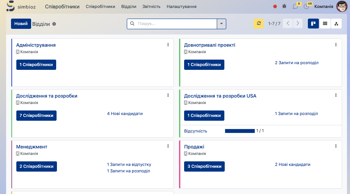This screenshot has width=350, height=194.
Task: Click the Відсутність progress bar
Action: coord(240,131)
